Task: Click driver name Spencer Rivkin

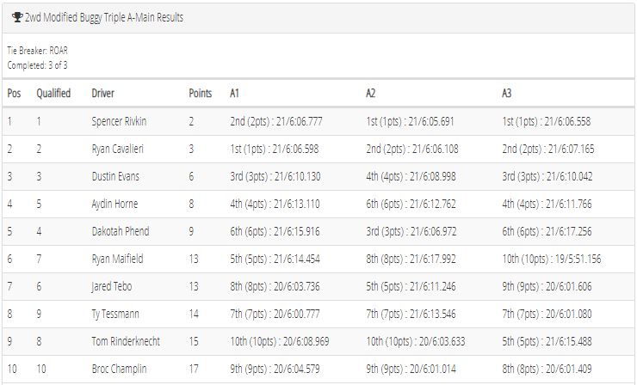Action: click(119, 121)
